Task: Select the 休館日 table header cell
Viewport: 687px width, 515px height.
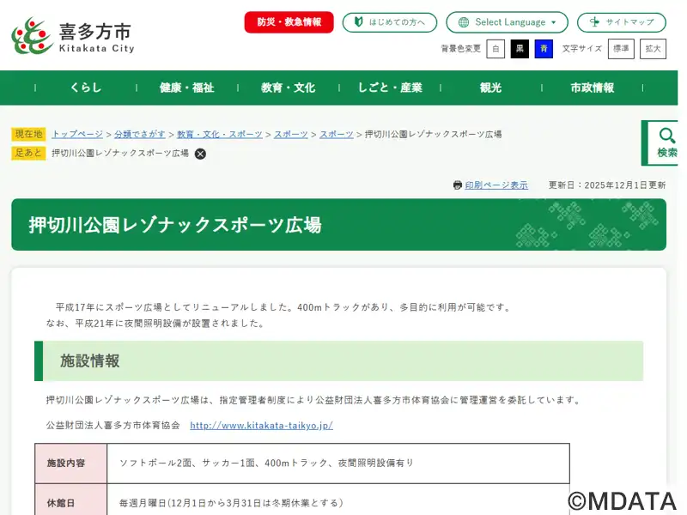Action: pos(70,500)
